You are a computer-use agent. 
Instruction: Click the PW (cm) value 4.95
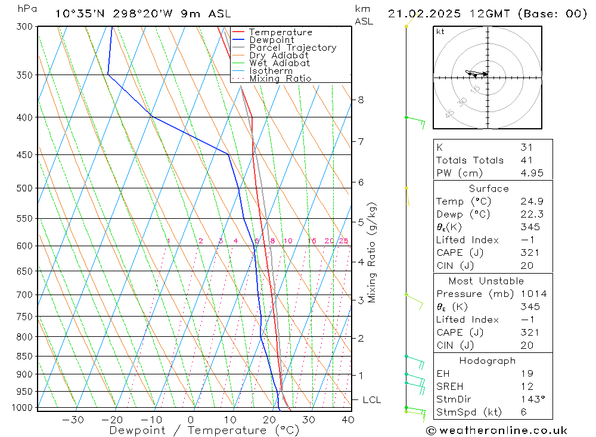point(532,173)
